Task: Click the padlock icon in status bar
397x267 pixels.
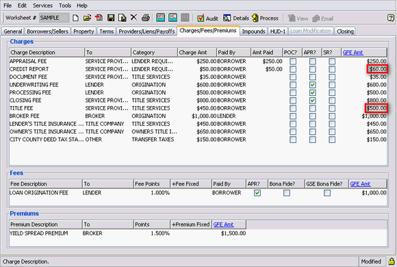Action: click(x=392, y=261)
